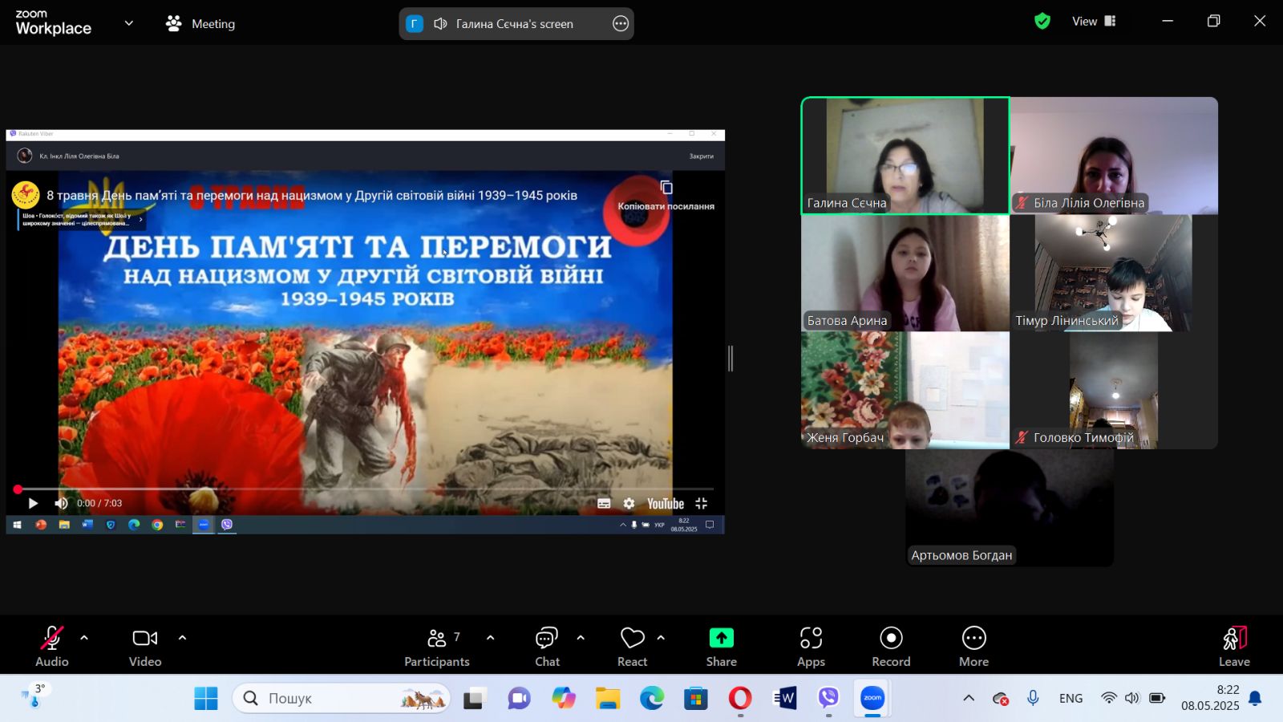Open screen share options ellipsis button
Viewport: 1283px width, 722px height.
(621, 23)
